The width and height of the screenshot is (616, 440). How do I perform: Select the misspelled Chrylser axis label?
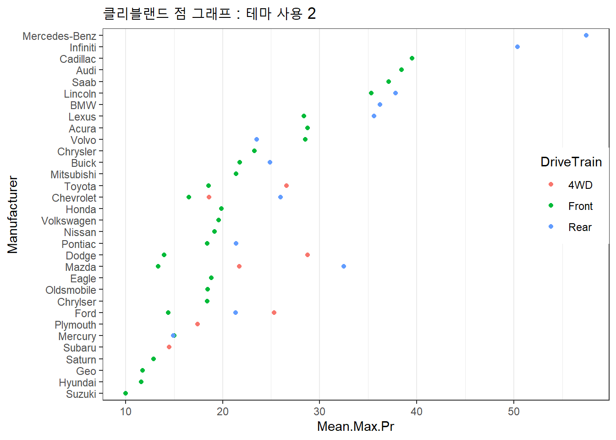[x=77, y=302]
